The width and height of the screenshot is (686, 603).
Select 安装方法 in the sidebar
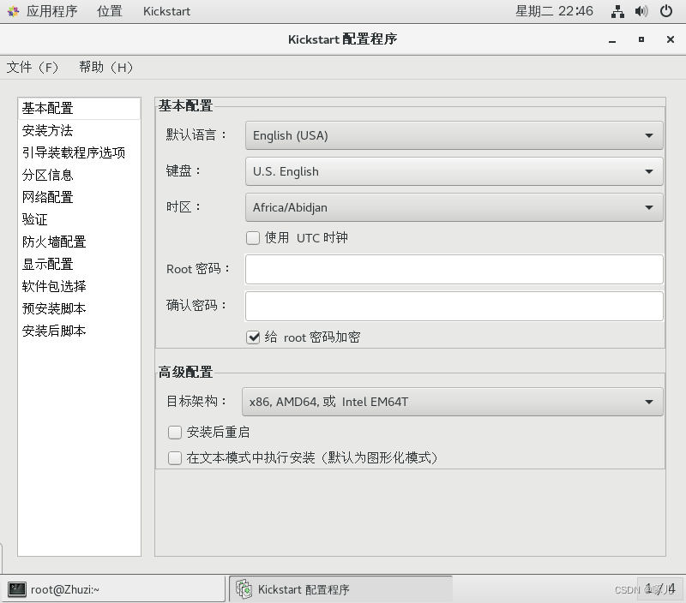(x=79, y=131)
